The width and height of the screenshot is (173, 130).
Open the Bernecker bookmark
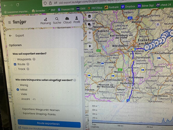[39, 11]
